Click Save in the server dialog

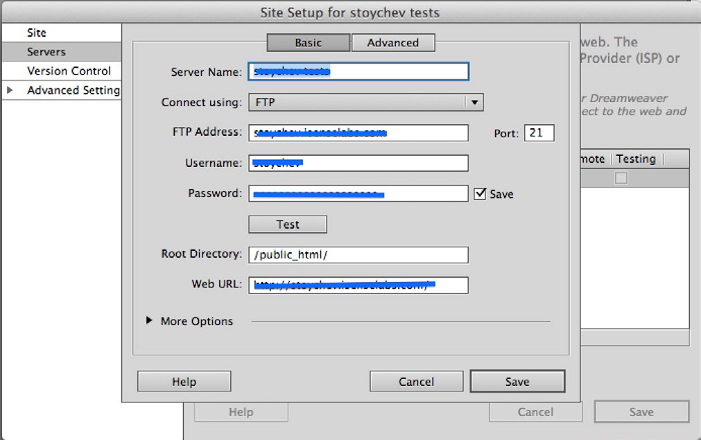point(517,382)
